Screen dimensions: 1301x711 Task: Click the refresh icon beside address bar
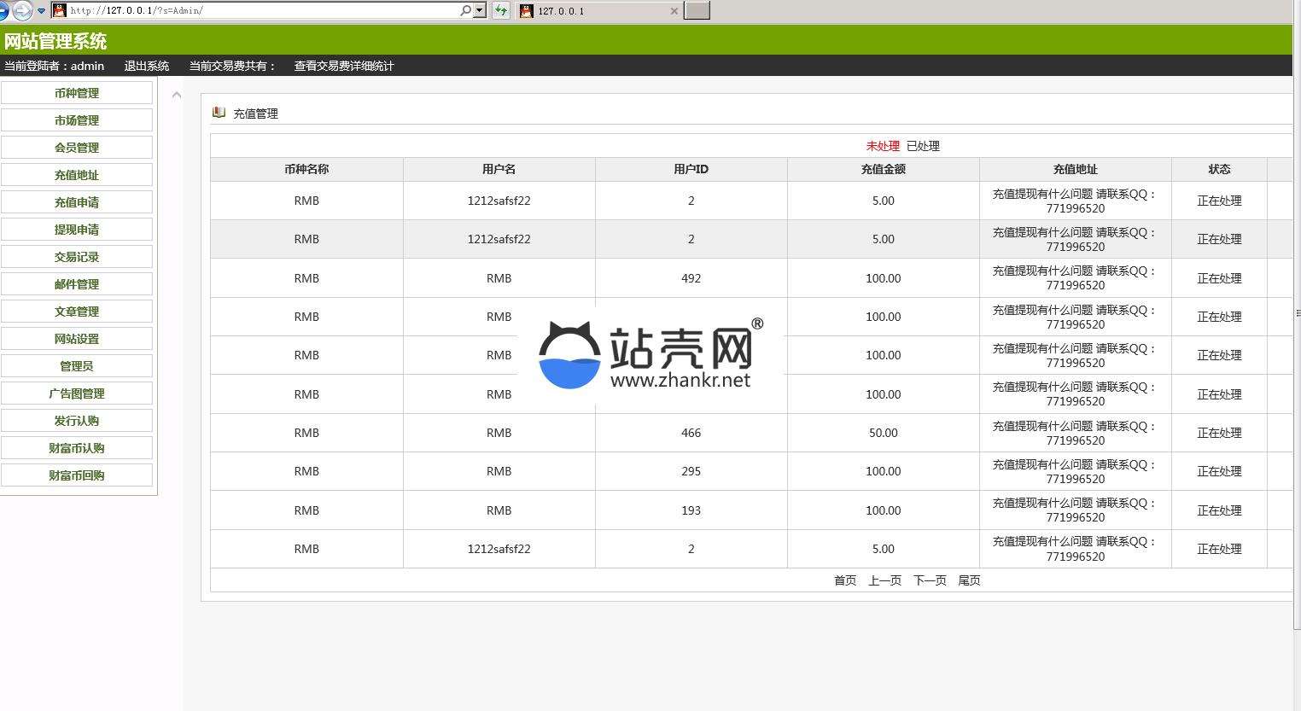(501, 10)
